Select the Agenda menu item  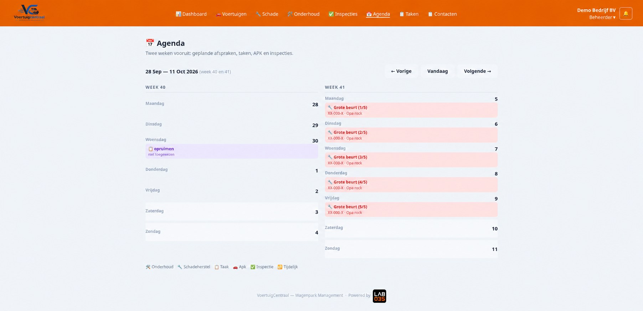(378, 14)
